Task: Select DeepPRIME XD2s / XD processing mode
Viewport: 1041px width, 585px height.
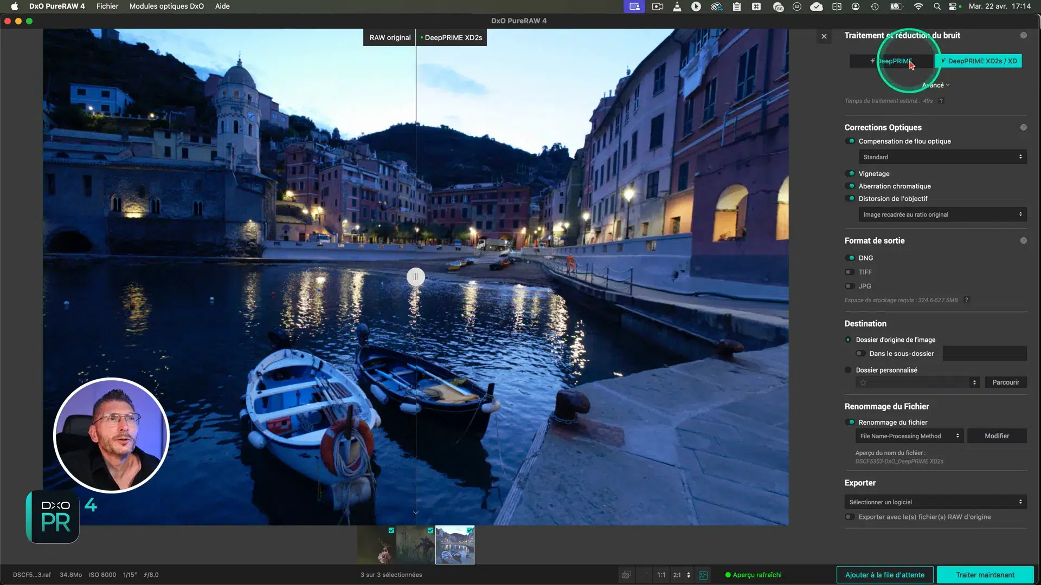Action: (x=978, y=61)
